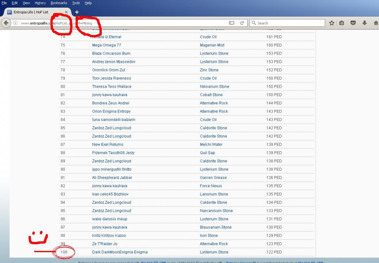The image size is (379, 263).
Task: Open player Przemek Tasoth08 Jerzy
Action: [113, 153]
